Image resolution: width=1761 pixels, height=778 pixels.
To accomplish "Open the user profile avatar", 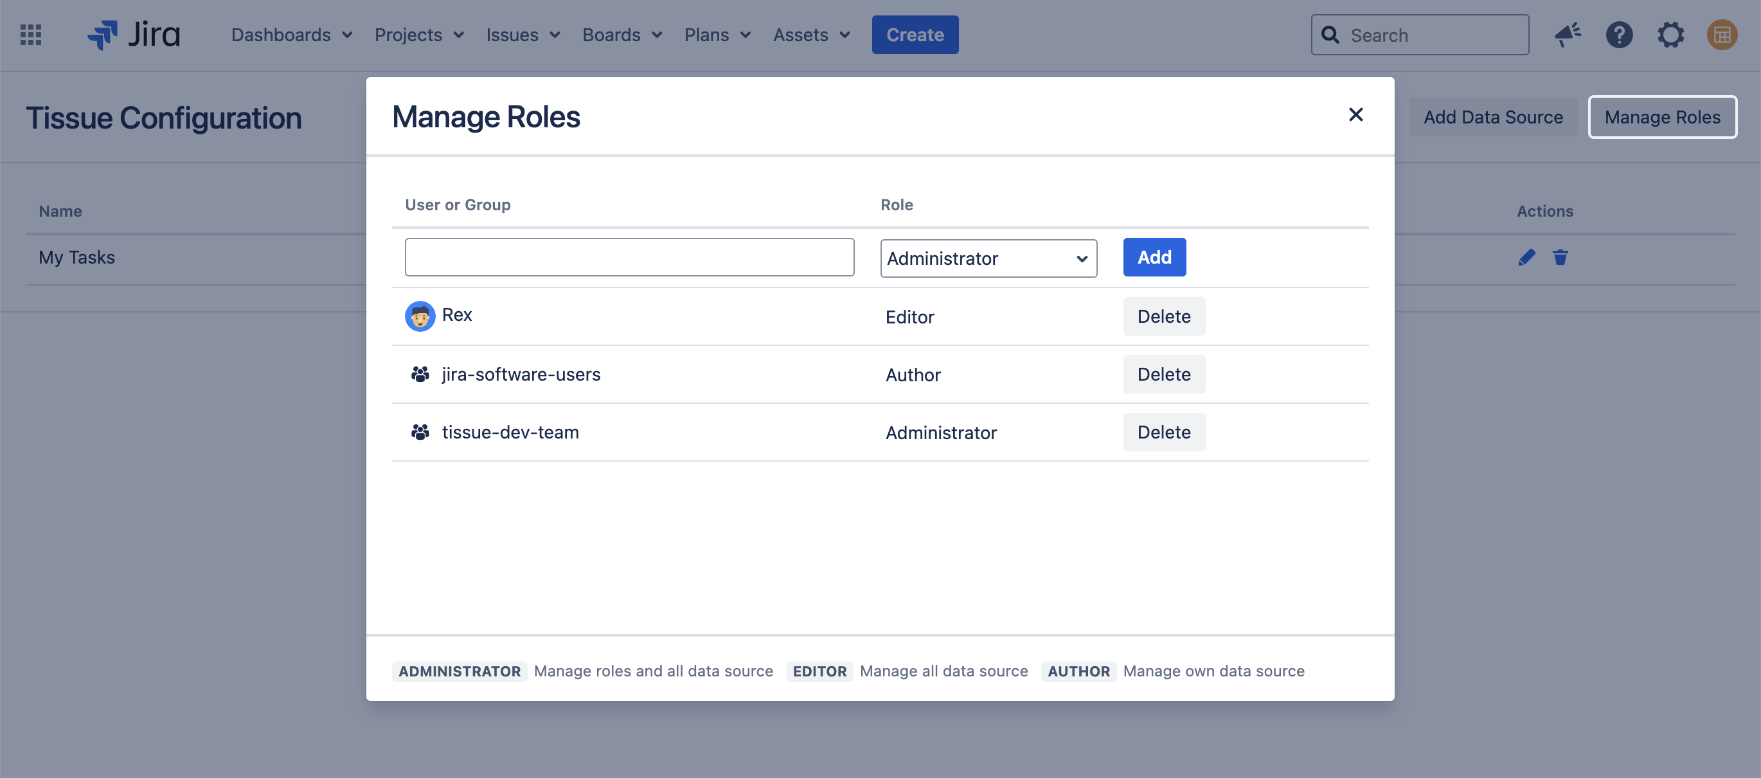I will 1721,35.
